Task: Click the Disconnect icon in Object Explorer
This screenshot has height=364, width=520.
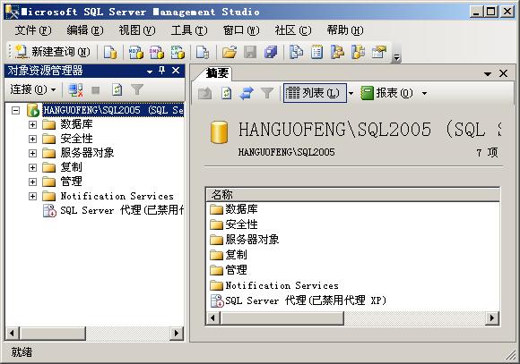Action: (x=75, y=89)
